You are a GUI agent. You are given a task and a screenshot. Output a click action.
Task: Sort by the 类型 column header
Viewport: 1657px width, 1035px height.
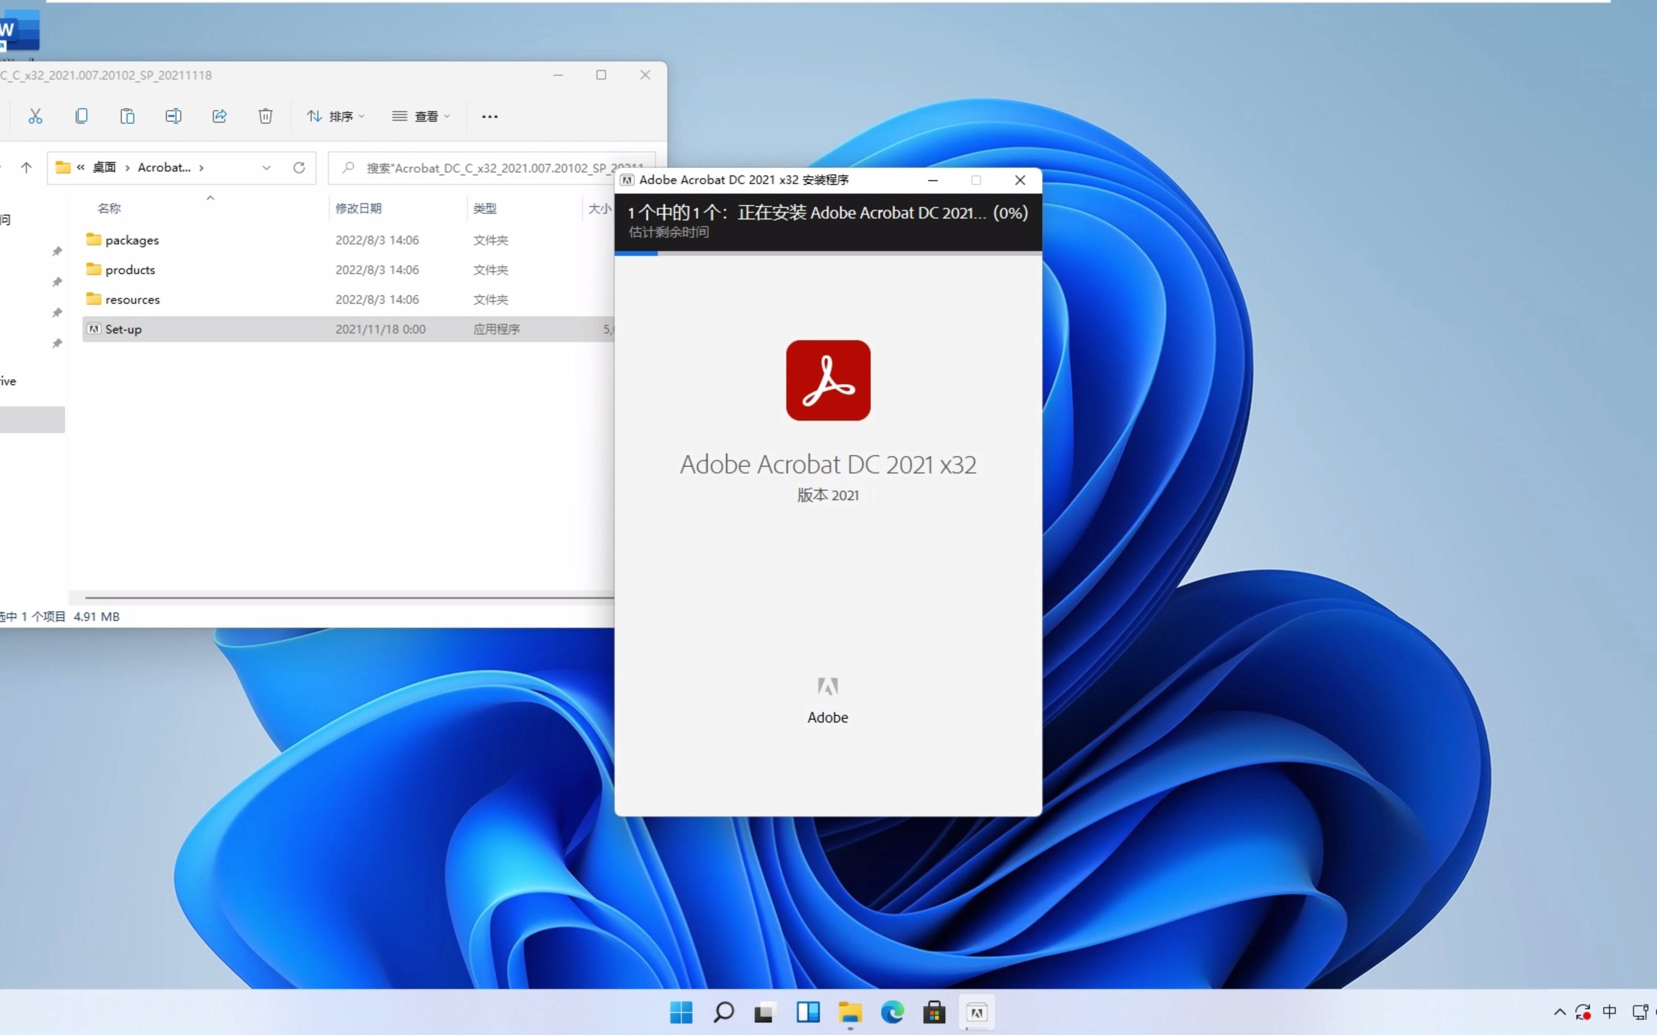(x=485, y=209)
